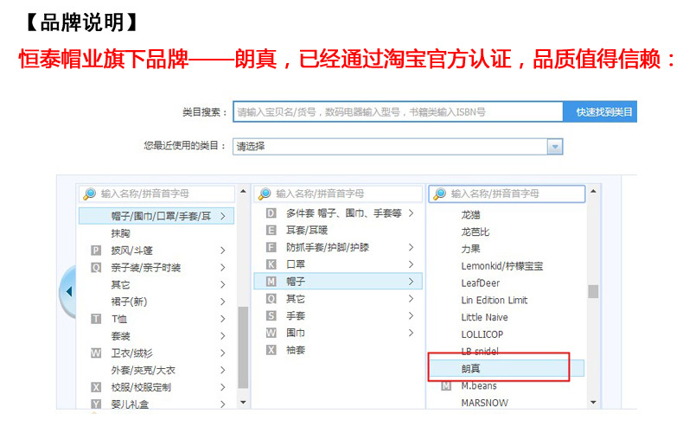The image size is (683, 432).
Task: Expand arrow next to 亲子装/亲子时装
Action: 223,267
